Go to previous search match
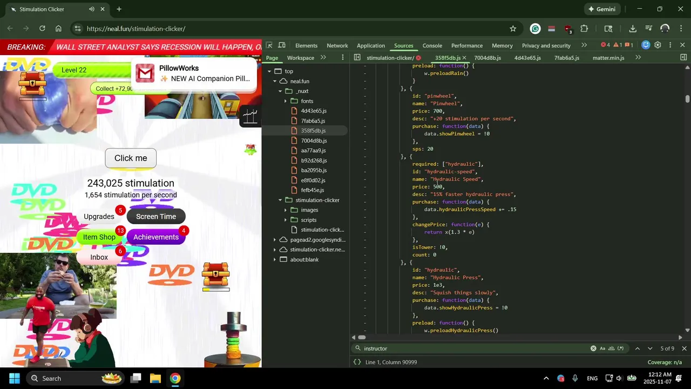The width and height of the screenshot is (691, 389). pos(638,348)
